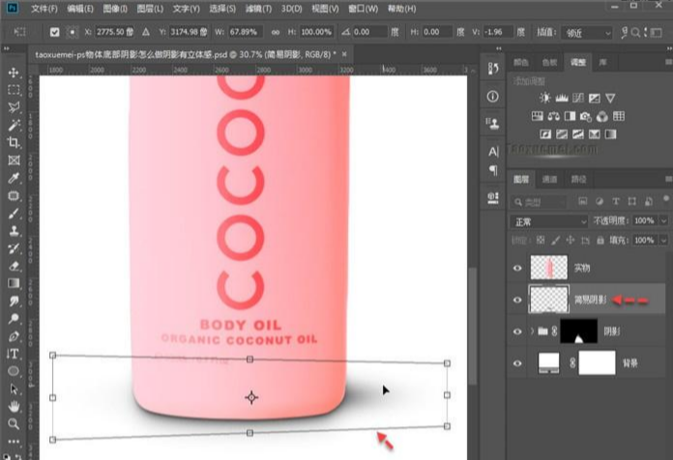Hide the 实物 layer

point(517,269)
